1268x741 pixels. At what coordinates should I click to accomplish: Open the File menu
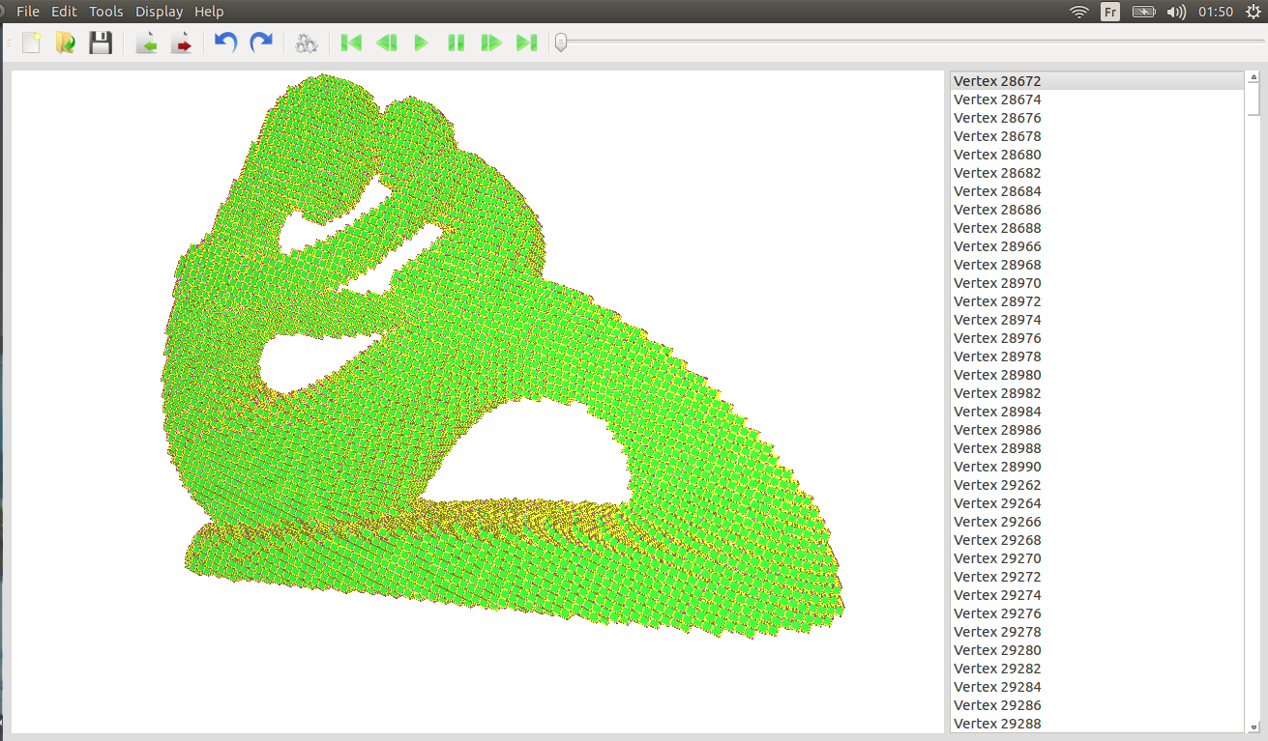[x=28, y=12]
